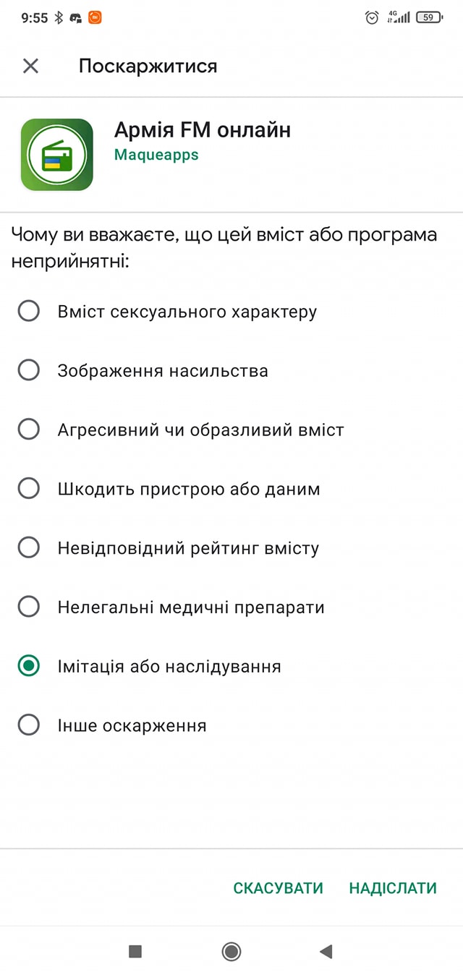Tap the НАДІСЛАТИ button to submit
The height and width of the screenshot is (977, 463).
[x=391, y=887]
